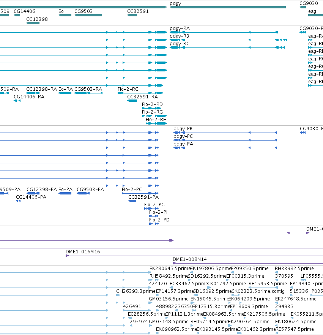Click the DME1-008N14 clone label

[189, 259]
